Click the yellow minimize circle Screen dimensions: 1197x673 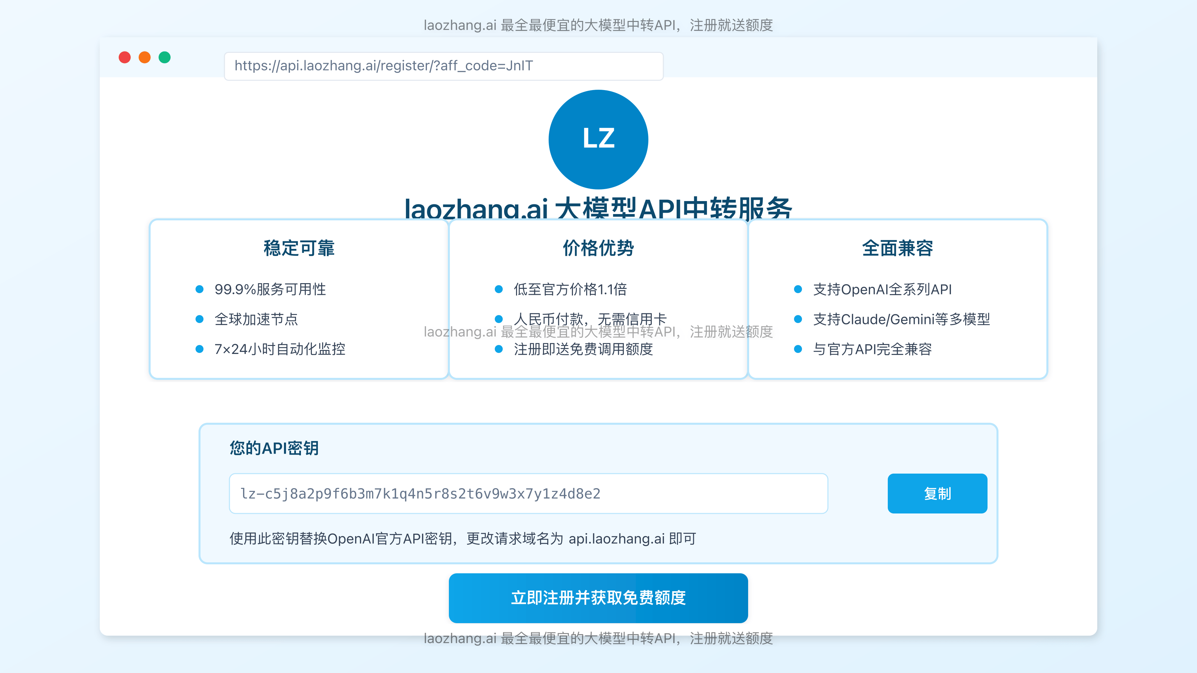pos(145,57)
